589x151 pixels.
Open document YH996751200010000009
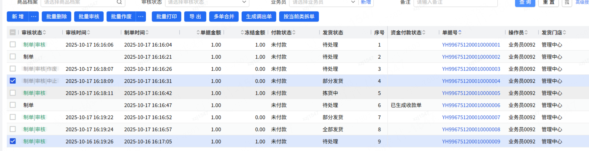471,141
